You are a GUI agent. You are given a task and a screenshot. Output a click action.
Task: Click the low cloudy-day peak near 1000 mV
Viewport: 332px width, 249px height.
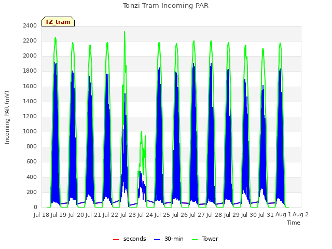(142, 132)
